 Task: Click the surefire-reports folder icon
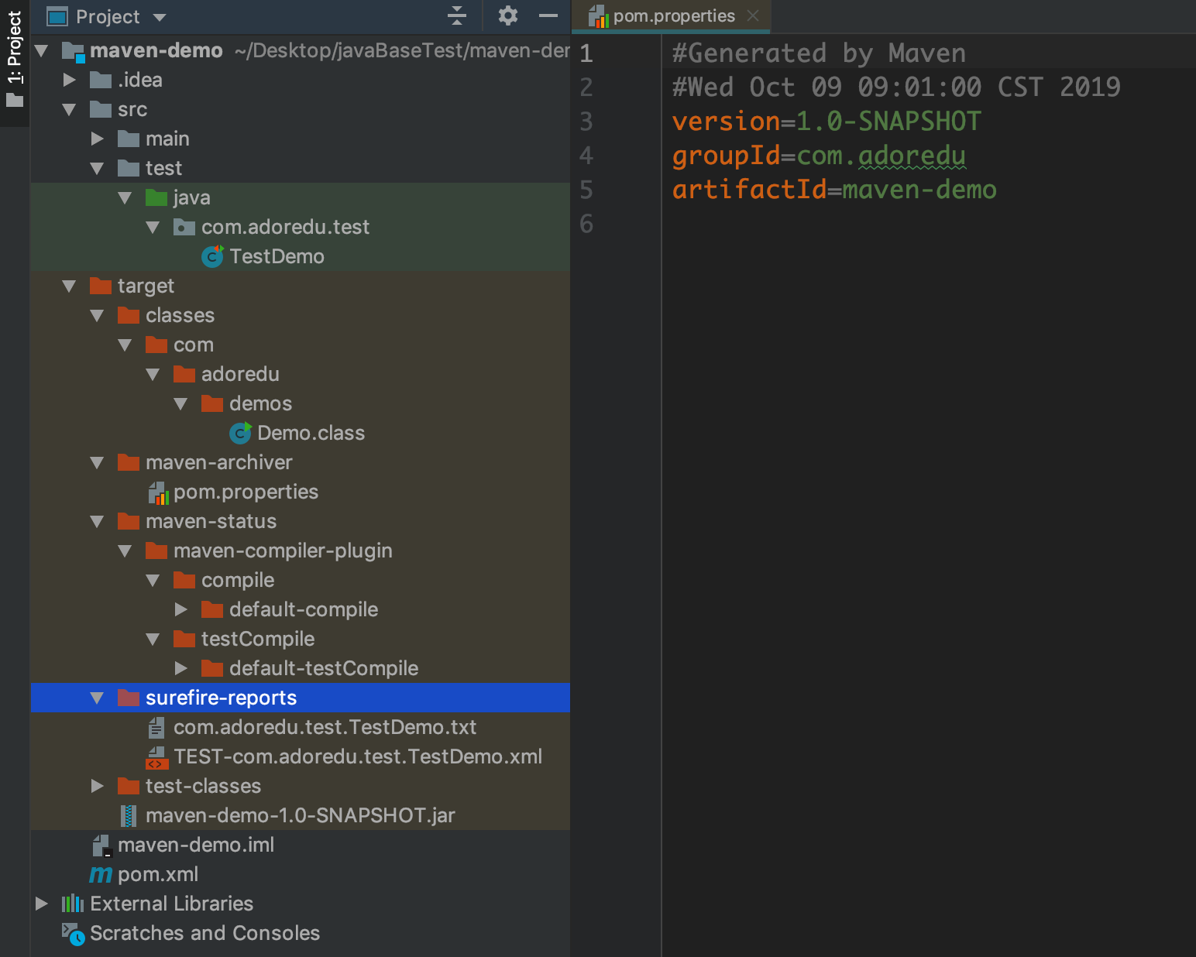pos(129,698)
